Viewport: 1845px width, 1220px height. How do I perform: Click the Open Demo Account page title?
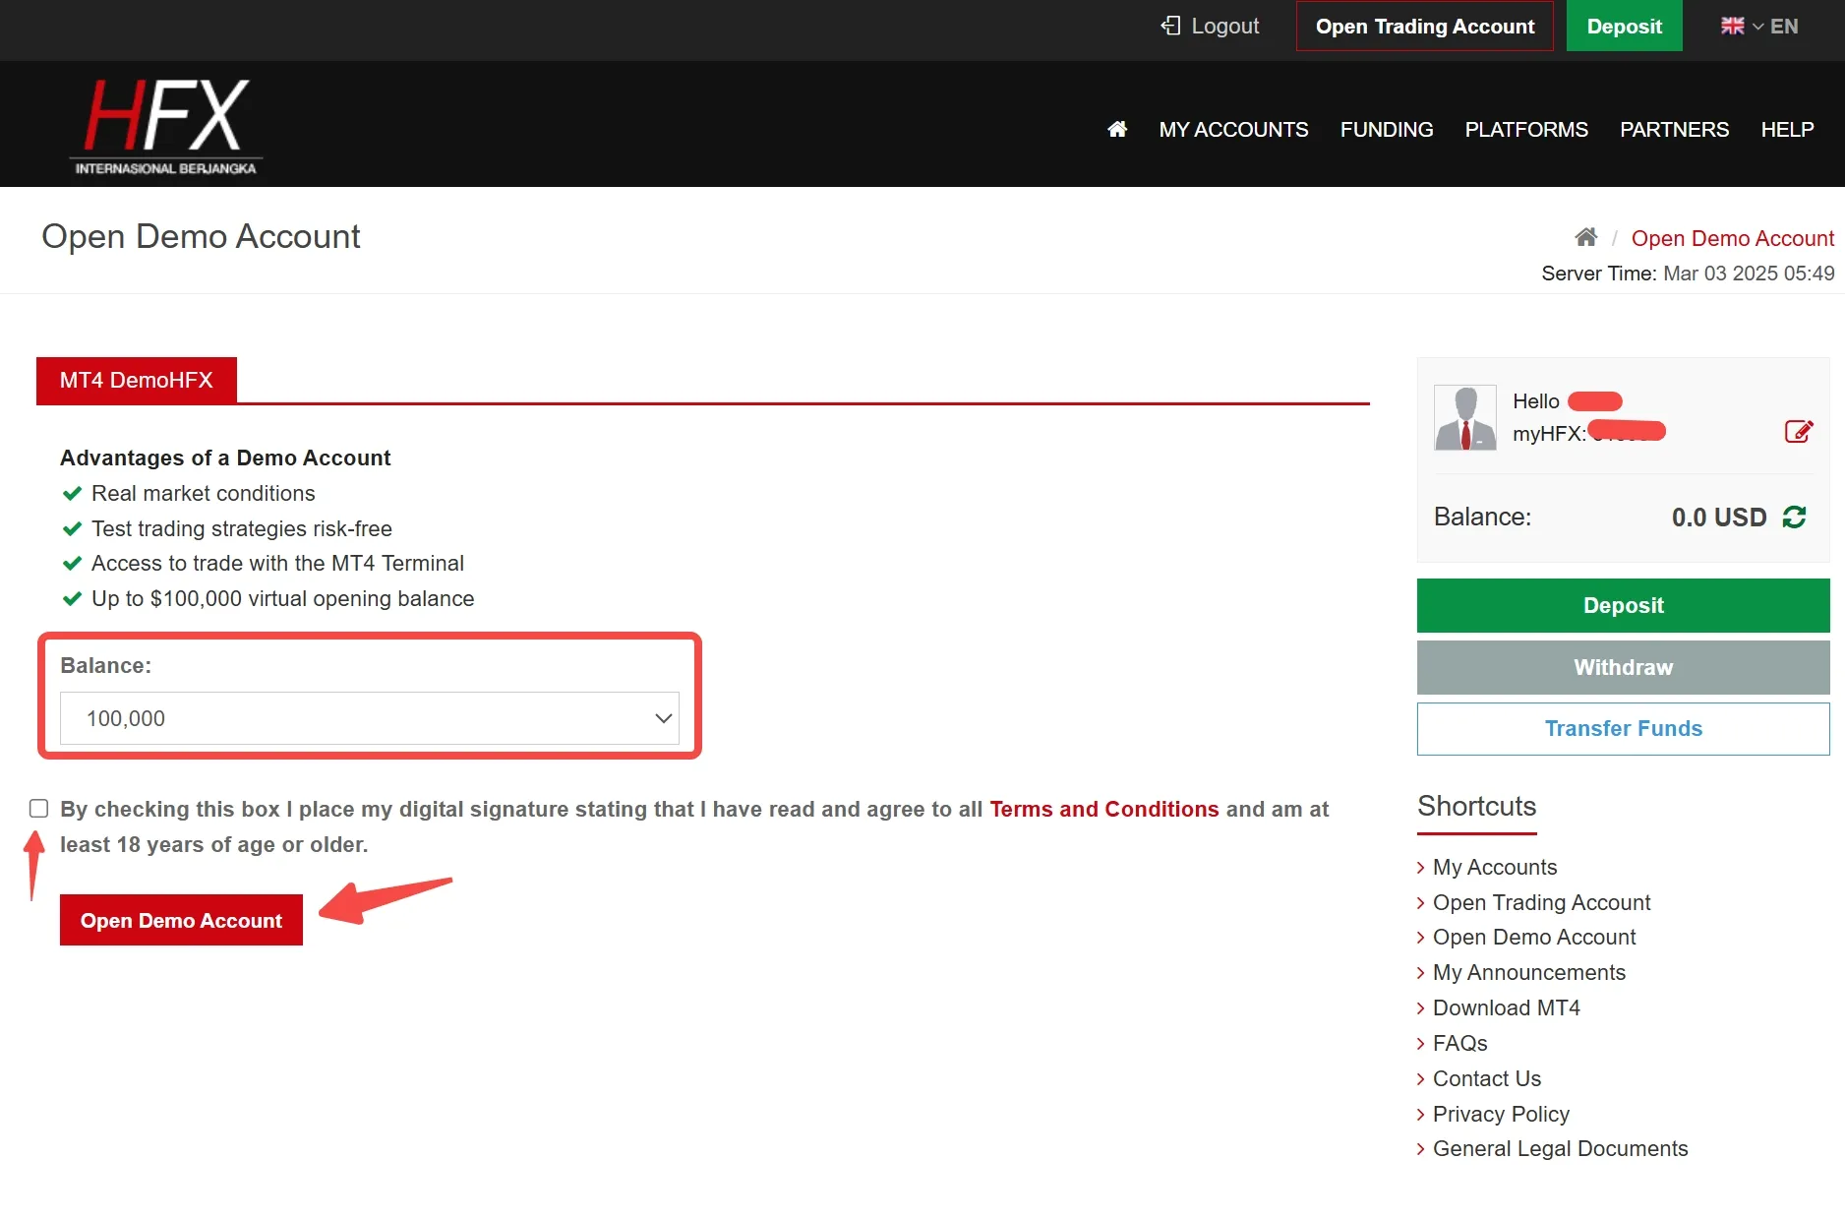coord(201,236)
